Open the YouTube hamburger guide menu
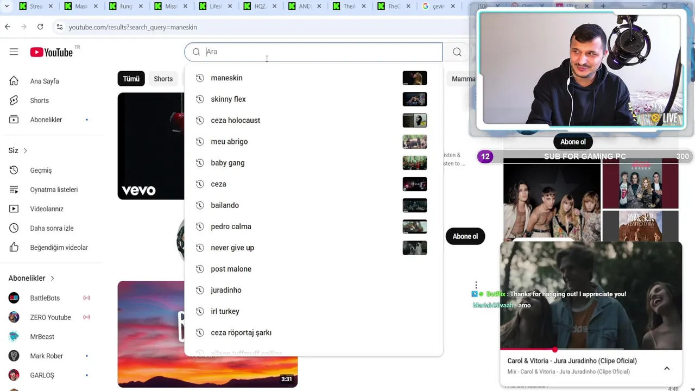The image size is (695, 391). pyautogui.click(x=14, y=52)
